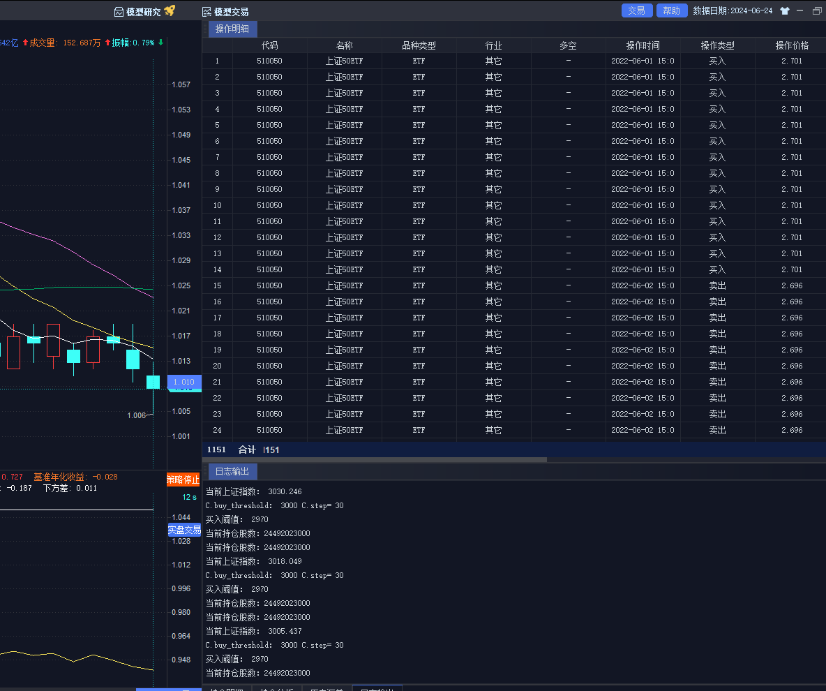Minimize the trading window

click(x=799, y=10)
